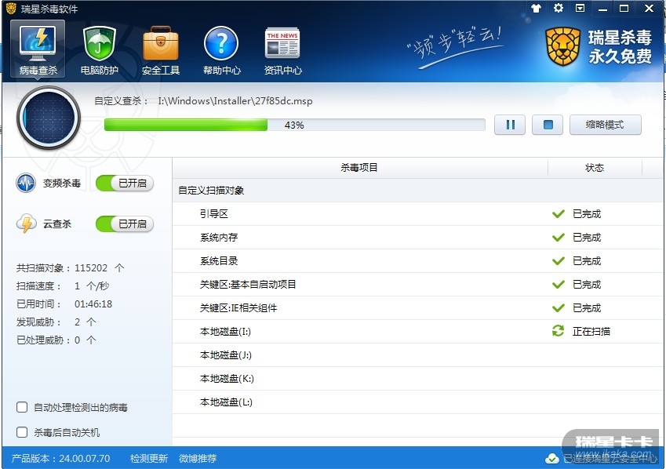Click 已用时间 value 01:46:18
The width and height of the screenshot is (666, 469).
[x=93, y=304]
